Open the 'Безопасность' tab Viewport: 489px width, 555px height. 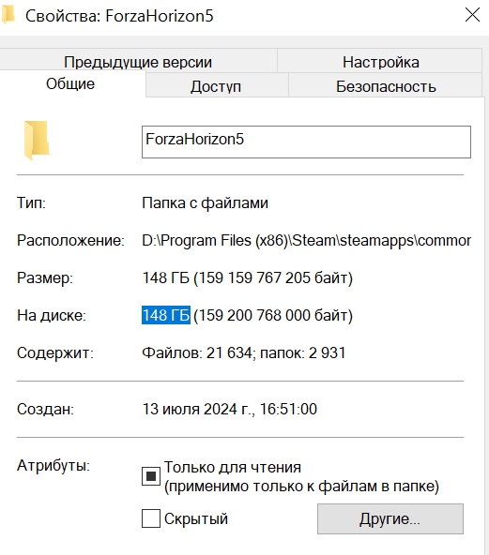click(386, 85)
